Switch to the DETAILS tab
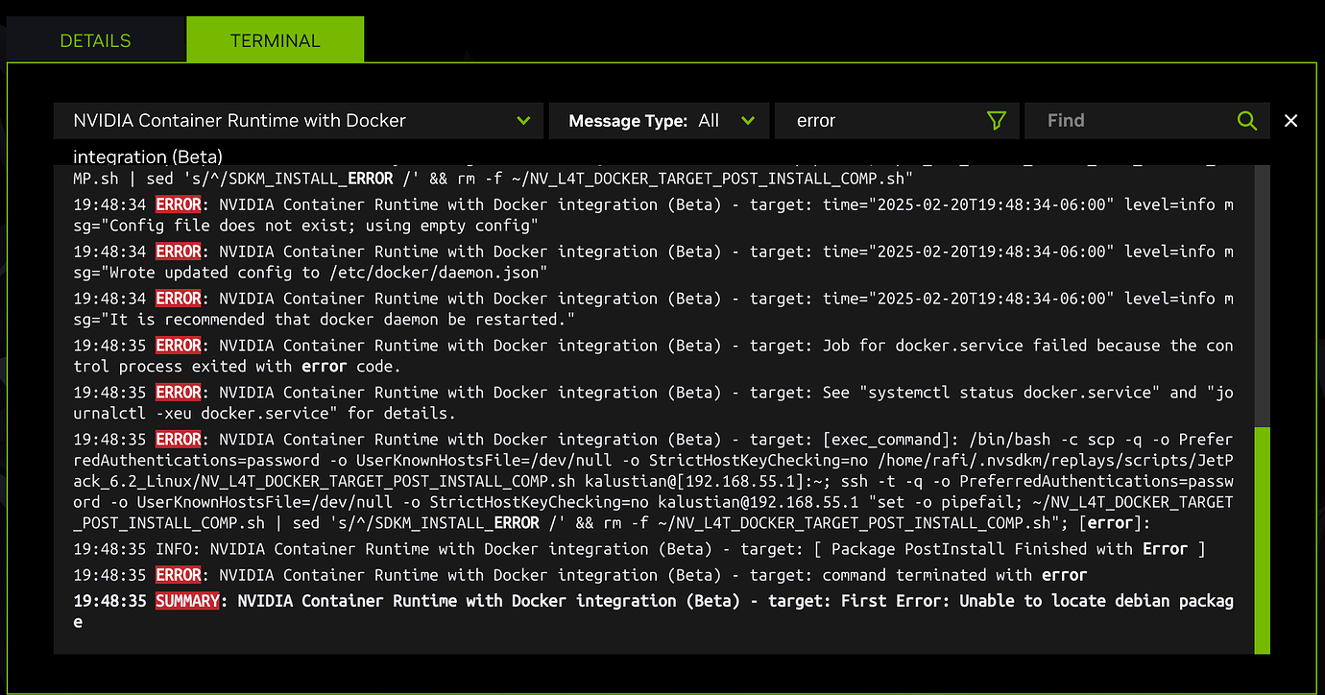This screenshot has width=1325, height=695. [95, 39]
